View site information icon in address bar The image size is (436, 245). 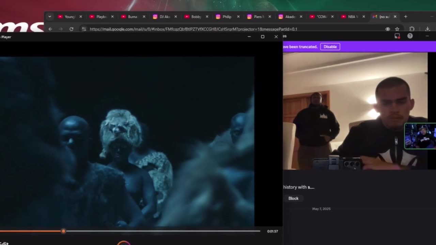[84, 29]
